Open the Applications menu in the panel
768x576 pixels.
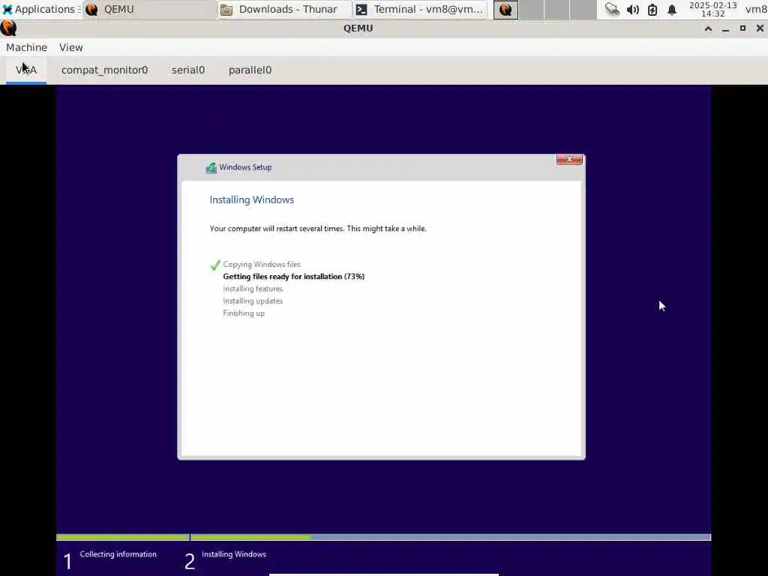tap(40, 9)
